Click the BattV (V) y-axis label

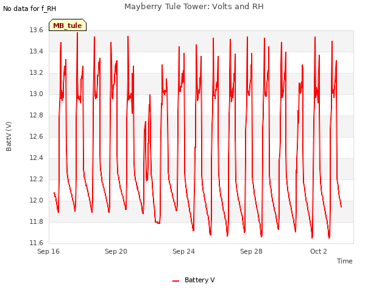click(x=9, y=136)
